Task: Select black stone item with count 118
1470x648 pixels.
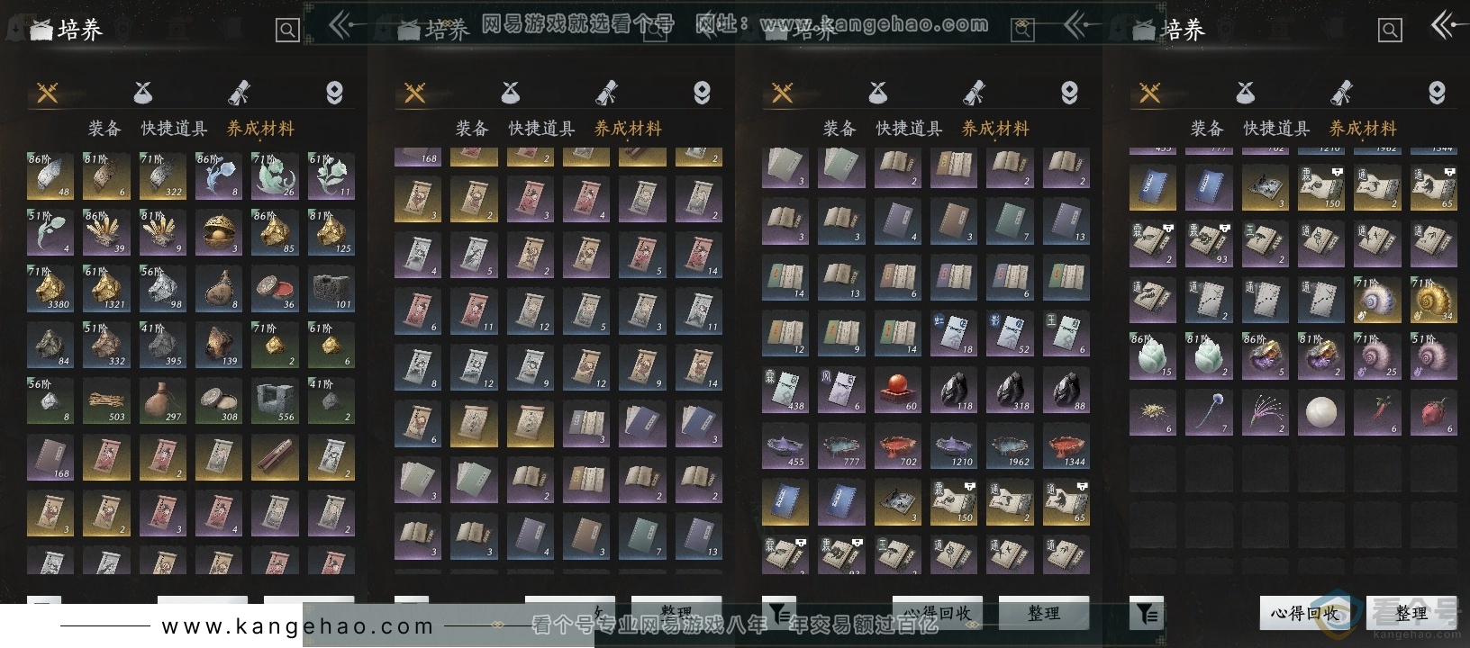Action: pos(954,391)
